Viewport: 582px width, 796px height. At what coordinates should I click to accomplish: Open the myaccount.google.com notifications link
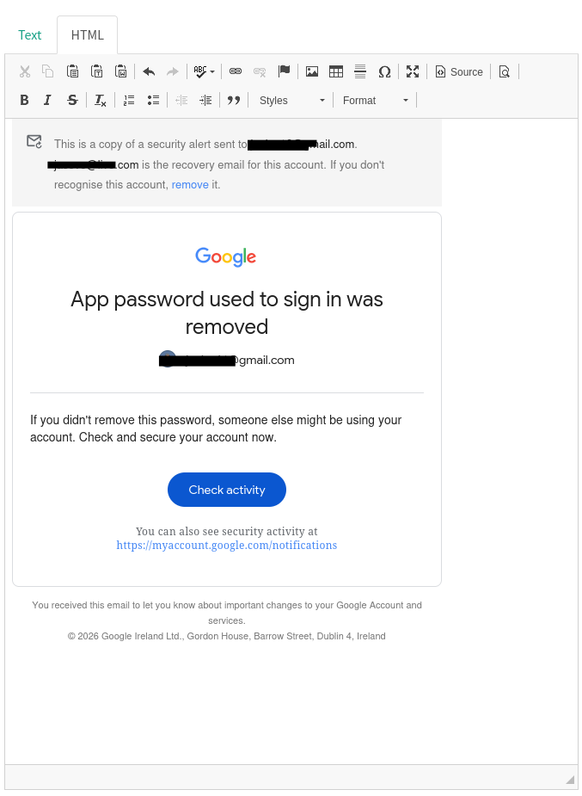[x=227, y=546]
